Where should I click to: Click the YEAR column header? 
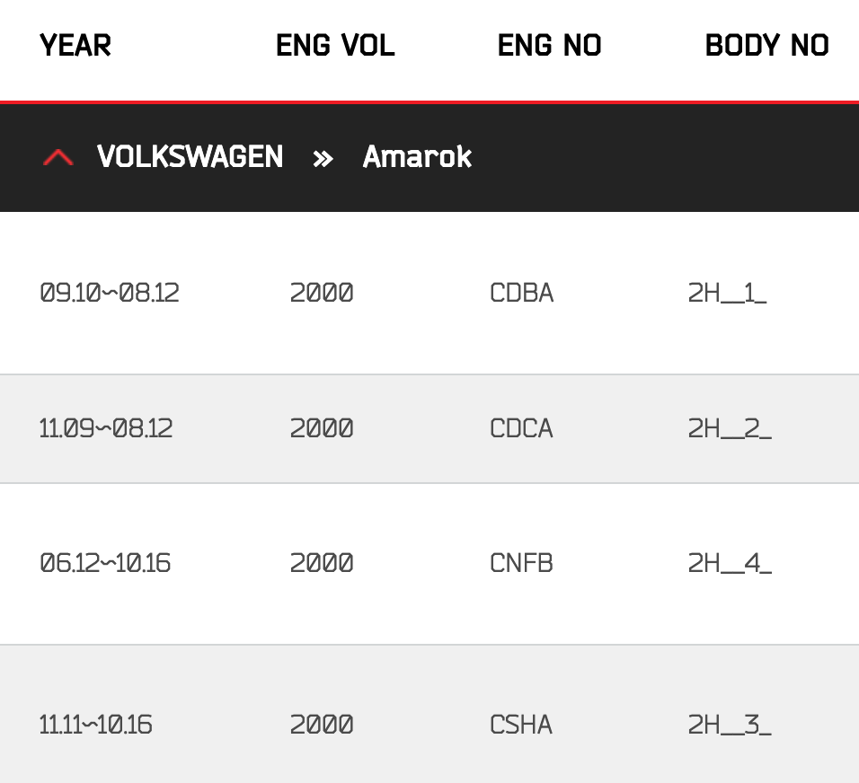[x=75, y=45]
